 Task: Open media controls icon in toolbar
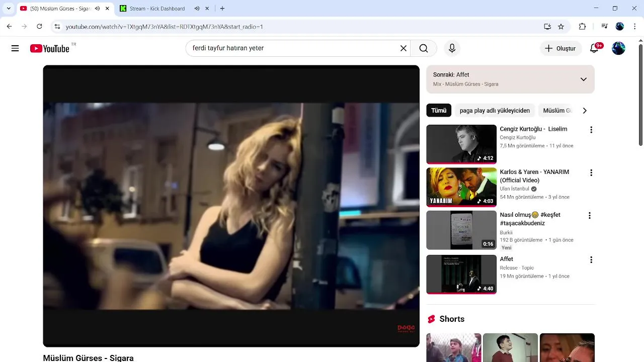(x=604, y=27)
